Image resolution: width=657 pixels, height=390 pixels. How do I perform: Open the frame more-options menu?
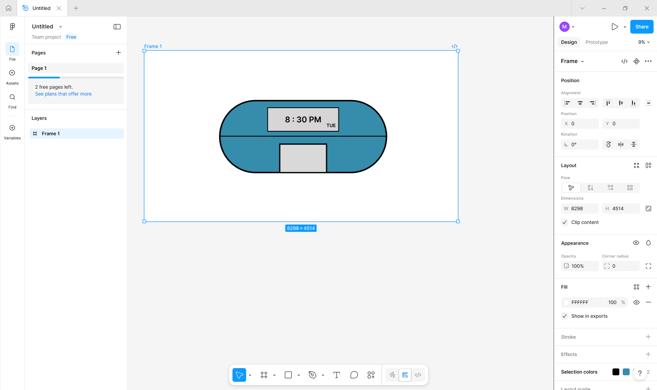point(648,61)
